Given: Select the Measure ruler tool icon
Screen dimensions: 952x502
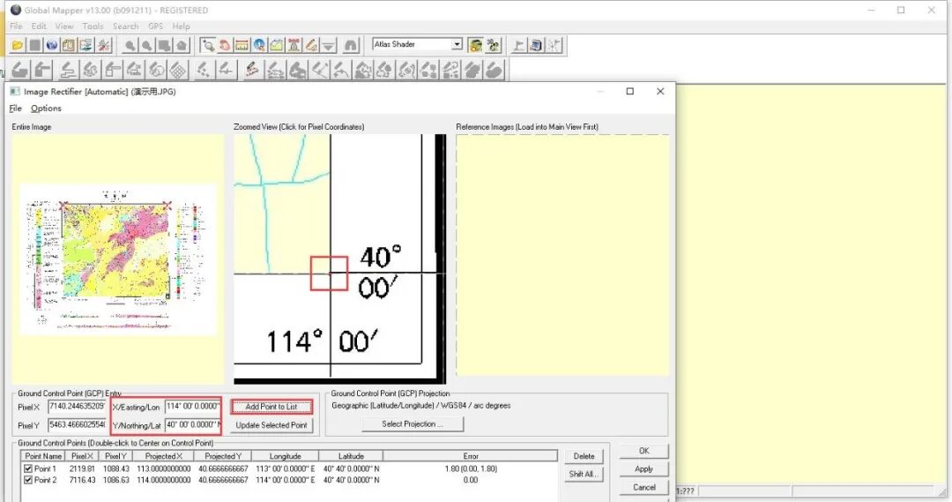Looking at the screenshot, I should (x=242, y=45).
